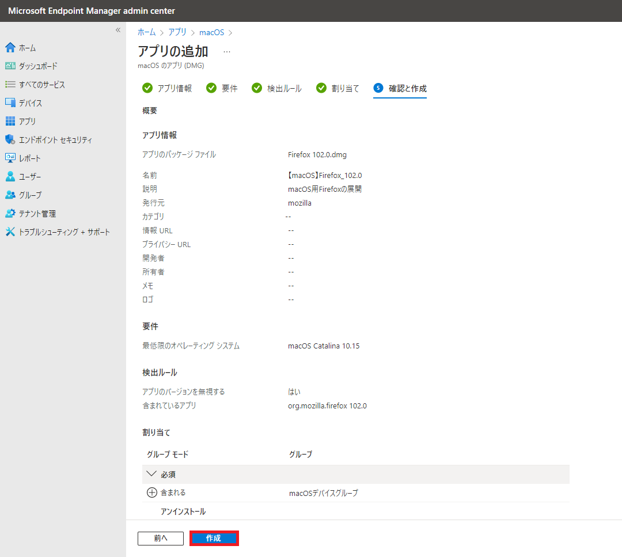Open the Groups icon in sidebar
Image resolution: width=622 pixels, height=557 pixels.
pyautogui.click(x=10, y=195)
